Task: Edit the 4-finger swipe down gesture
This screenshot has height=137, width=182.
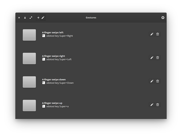Action: click(152, 81)
